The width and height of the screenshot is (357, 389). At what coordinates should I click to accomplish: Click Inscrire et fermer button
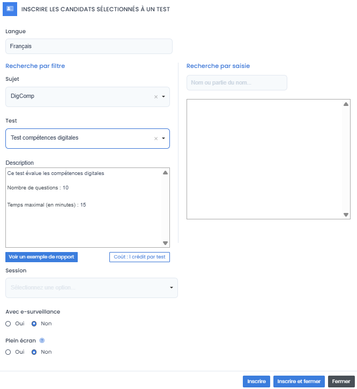click(x=299, y=382)
